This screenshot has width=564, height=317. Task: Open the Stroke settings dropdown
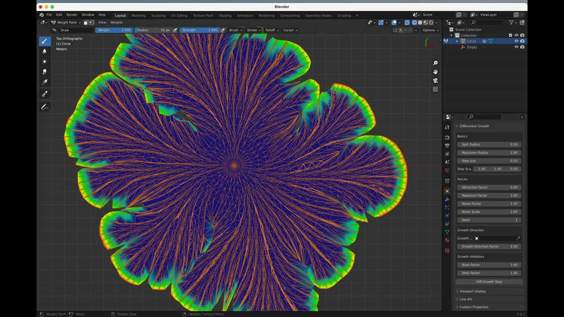click(254, 30)
